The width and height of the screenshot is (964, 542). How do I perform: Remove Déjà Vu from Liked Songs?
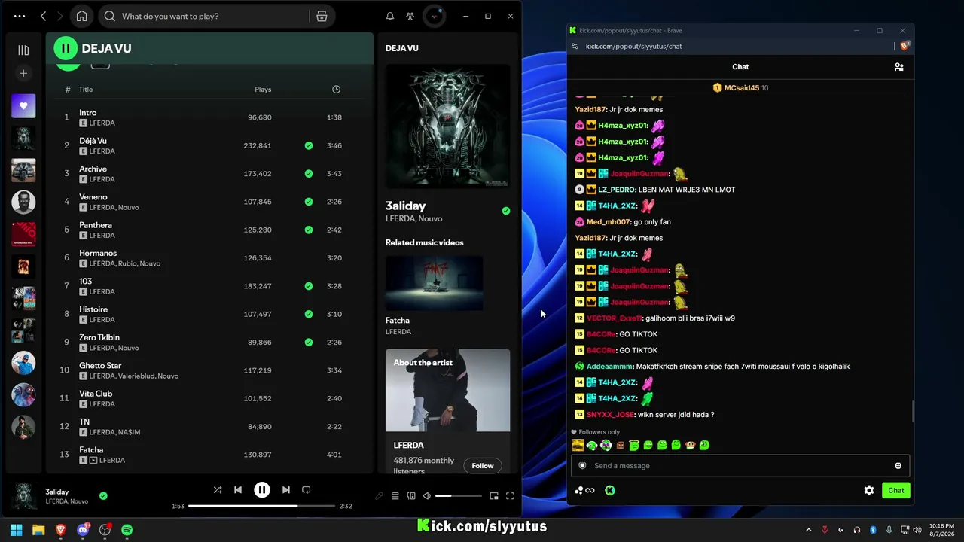click(309, 145)
